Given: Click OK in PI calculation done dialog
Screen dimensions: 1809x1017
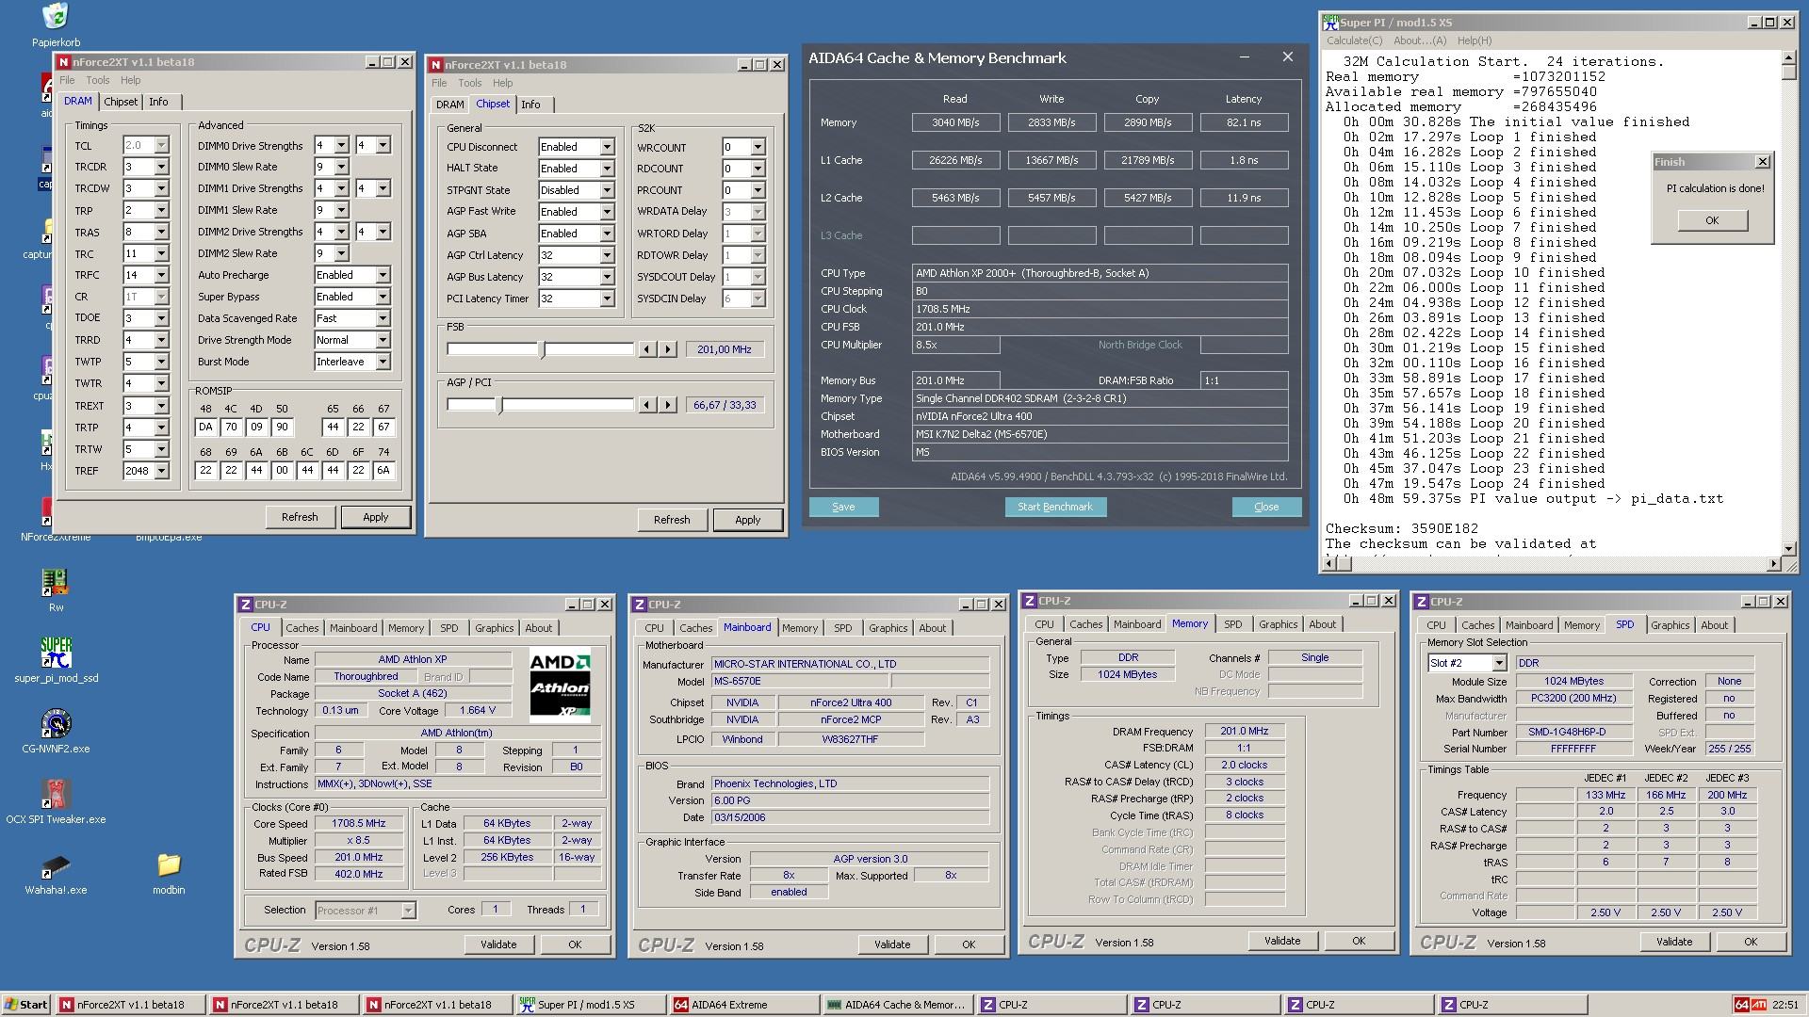Looking at the screenshot, I should [x=1712, y=220].
